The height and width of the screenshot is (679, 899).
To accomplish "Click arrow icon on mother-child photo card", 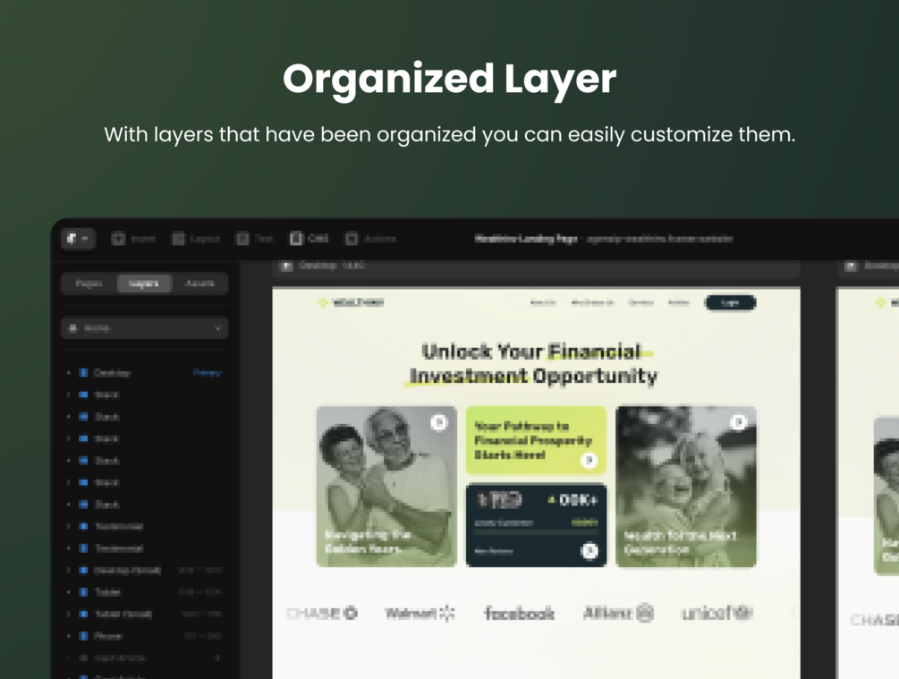I will coord(739,422).
